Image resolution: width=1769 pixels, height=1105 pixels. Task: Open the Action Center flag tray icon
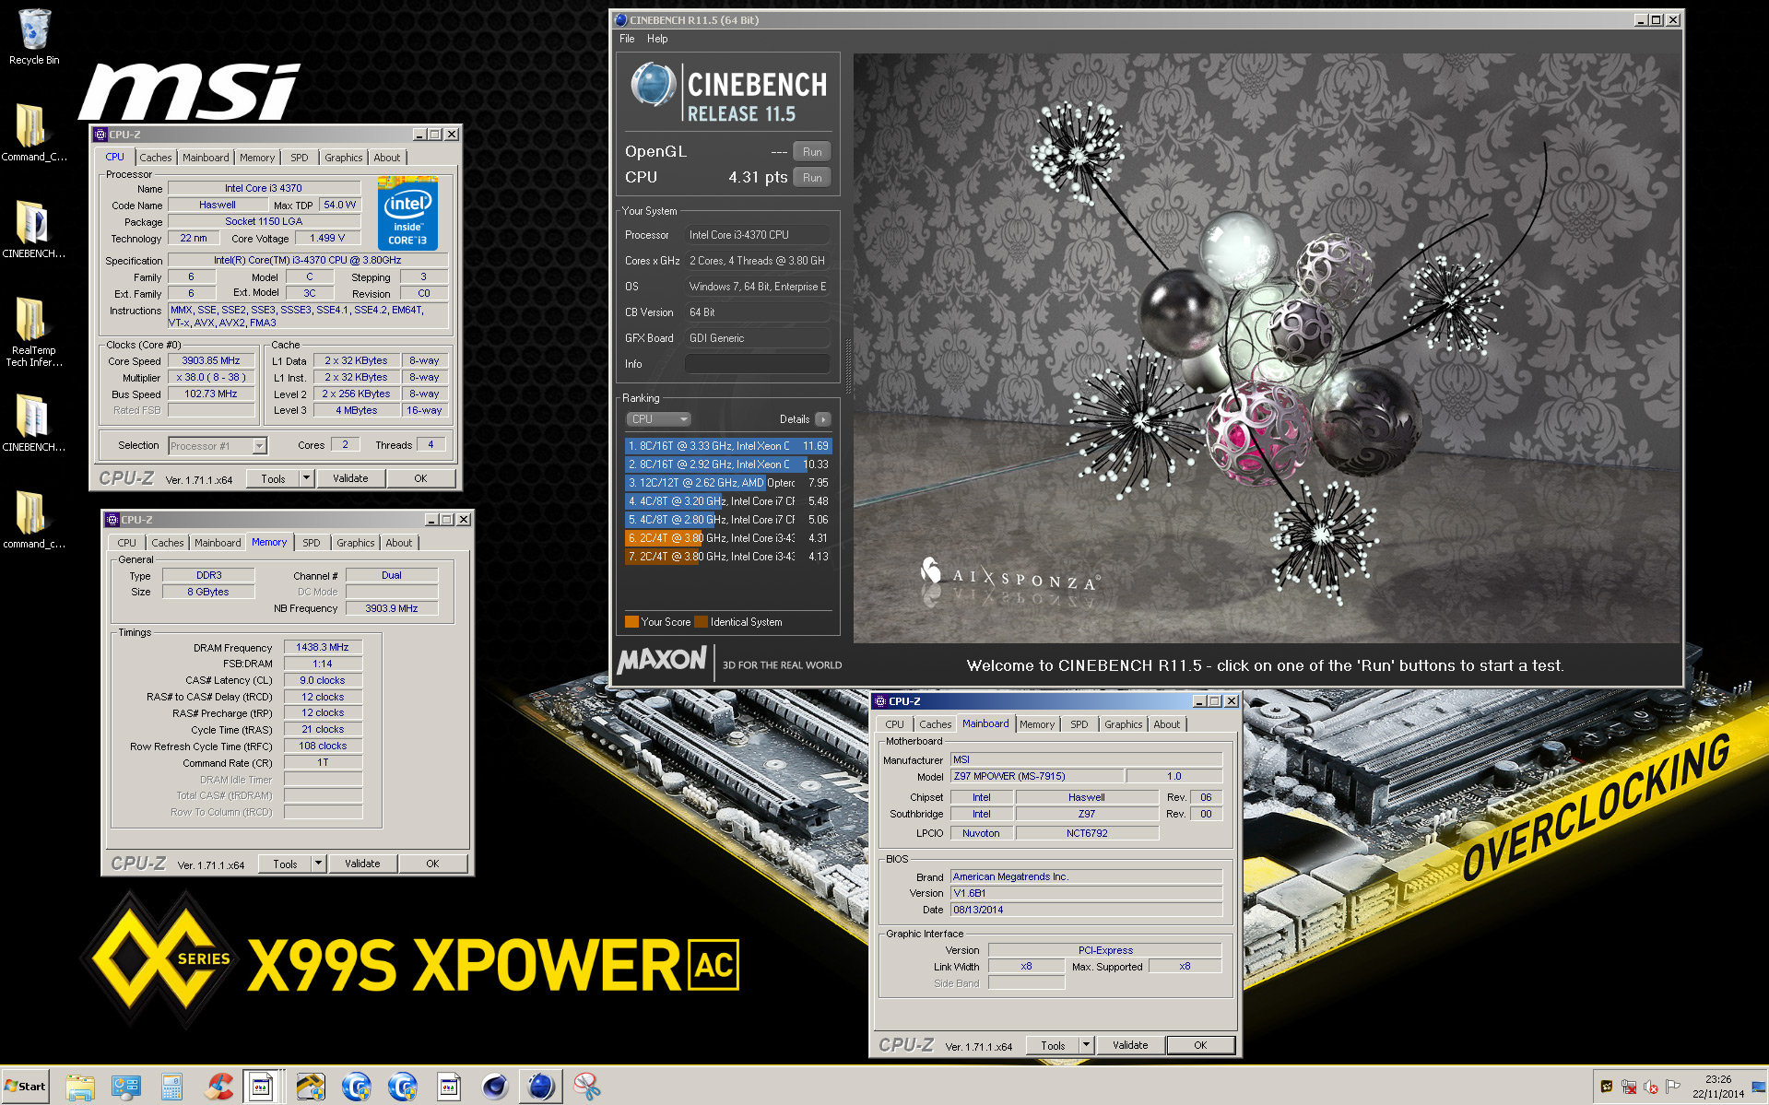1673,1087
